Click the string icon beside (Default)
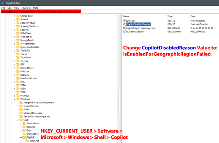 tap(124, 21)
